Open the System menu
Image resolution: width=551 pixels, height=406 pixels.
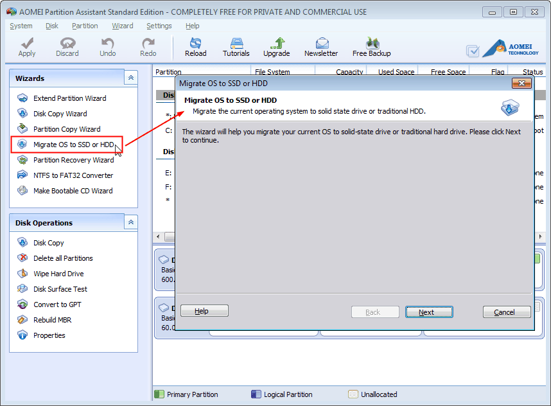[21, 26]
